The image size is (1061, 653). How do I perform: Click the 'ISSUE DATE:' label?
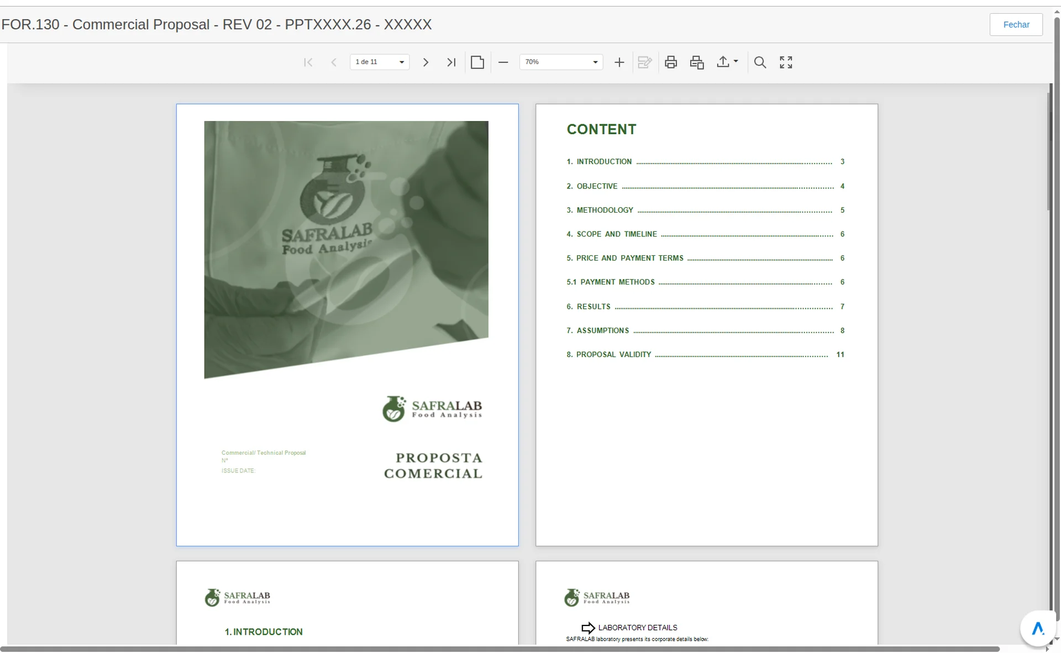[x=238, y=471]
